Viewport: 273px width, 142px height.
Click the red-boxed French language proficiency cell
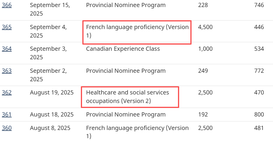tap(137, 31)
